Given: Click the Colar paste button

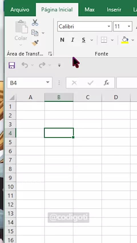Looking at the screenshot, I should coord(21,33).
